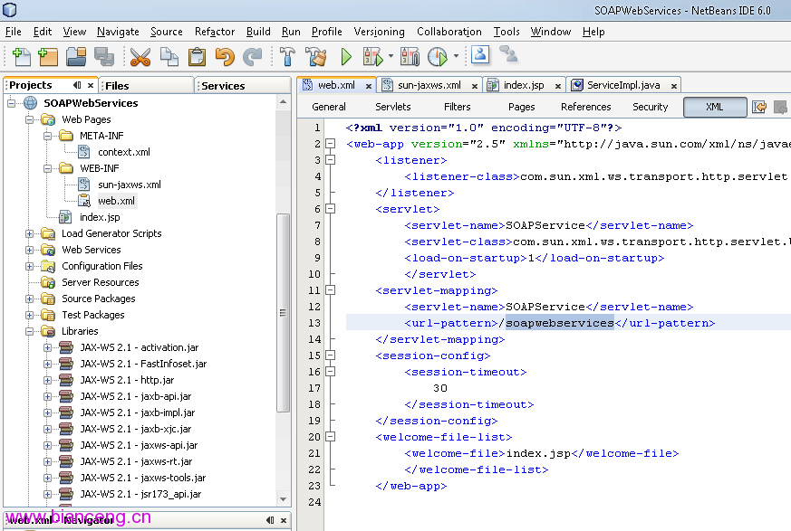Viewport: 791px width, 531px height.
Task: Click the greyed-out conversation icon in toolbar
Action: pyautogui.click(x=508, y=54)
